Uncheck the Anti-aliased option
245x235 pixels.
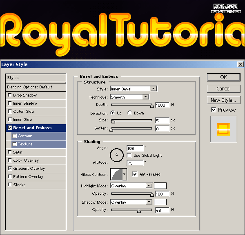(135, 174)
